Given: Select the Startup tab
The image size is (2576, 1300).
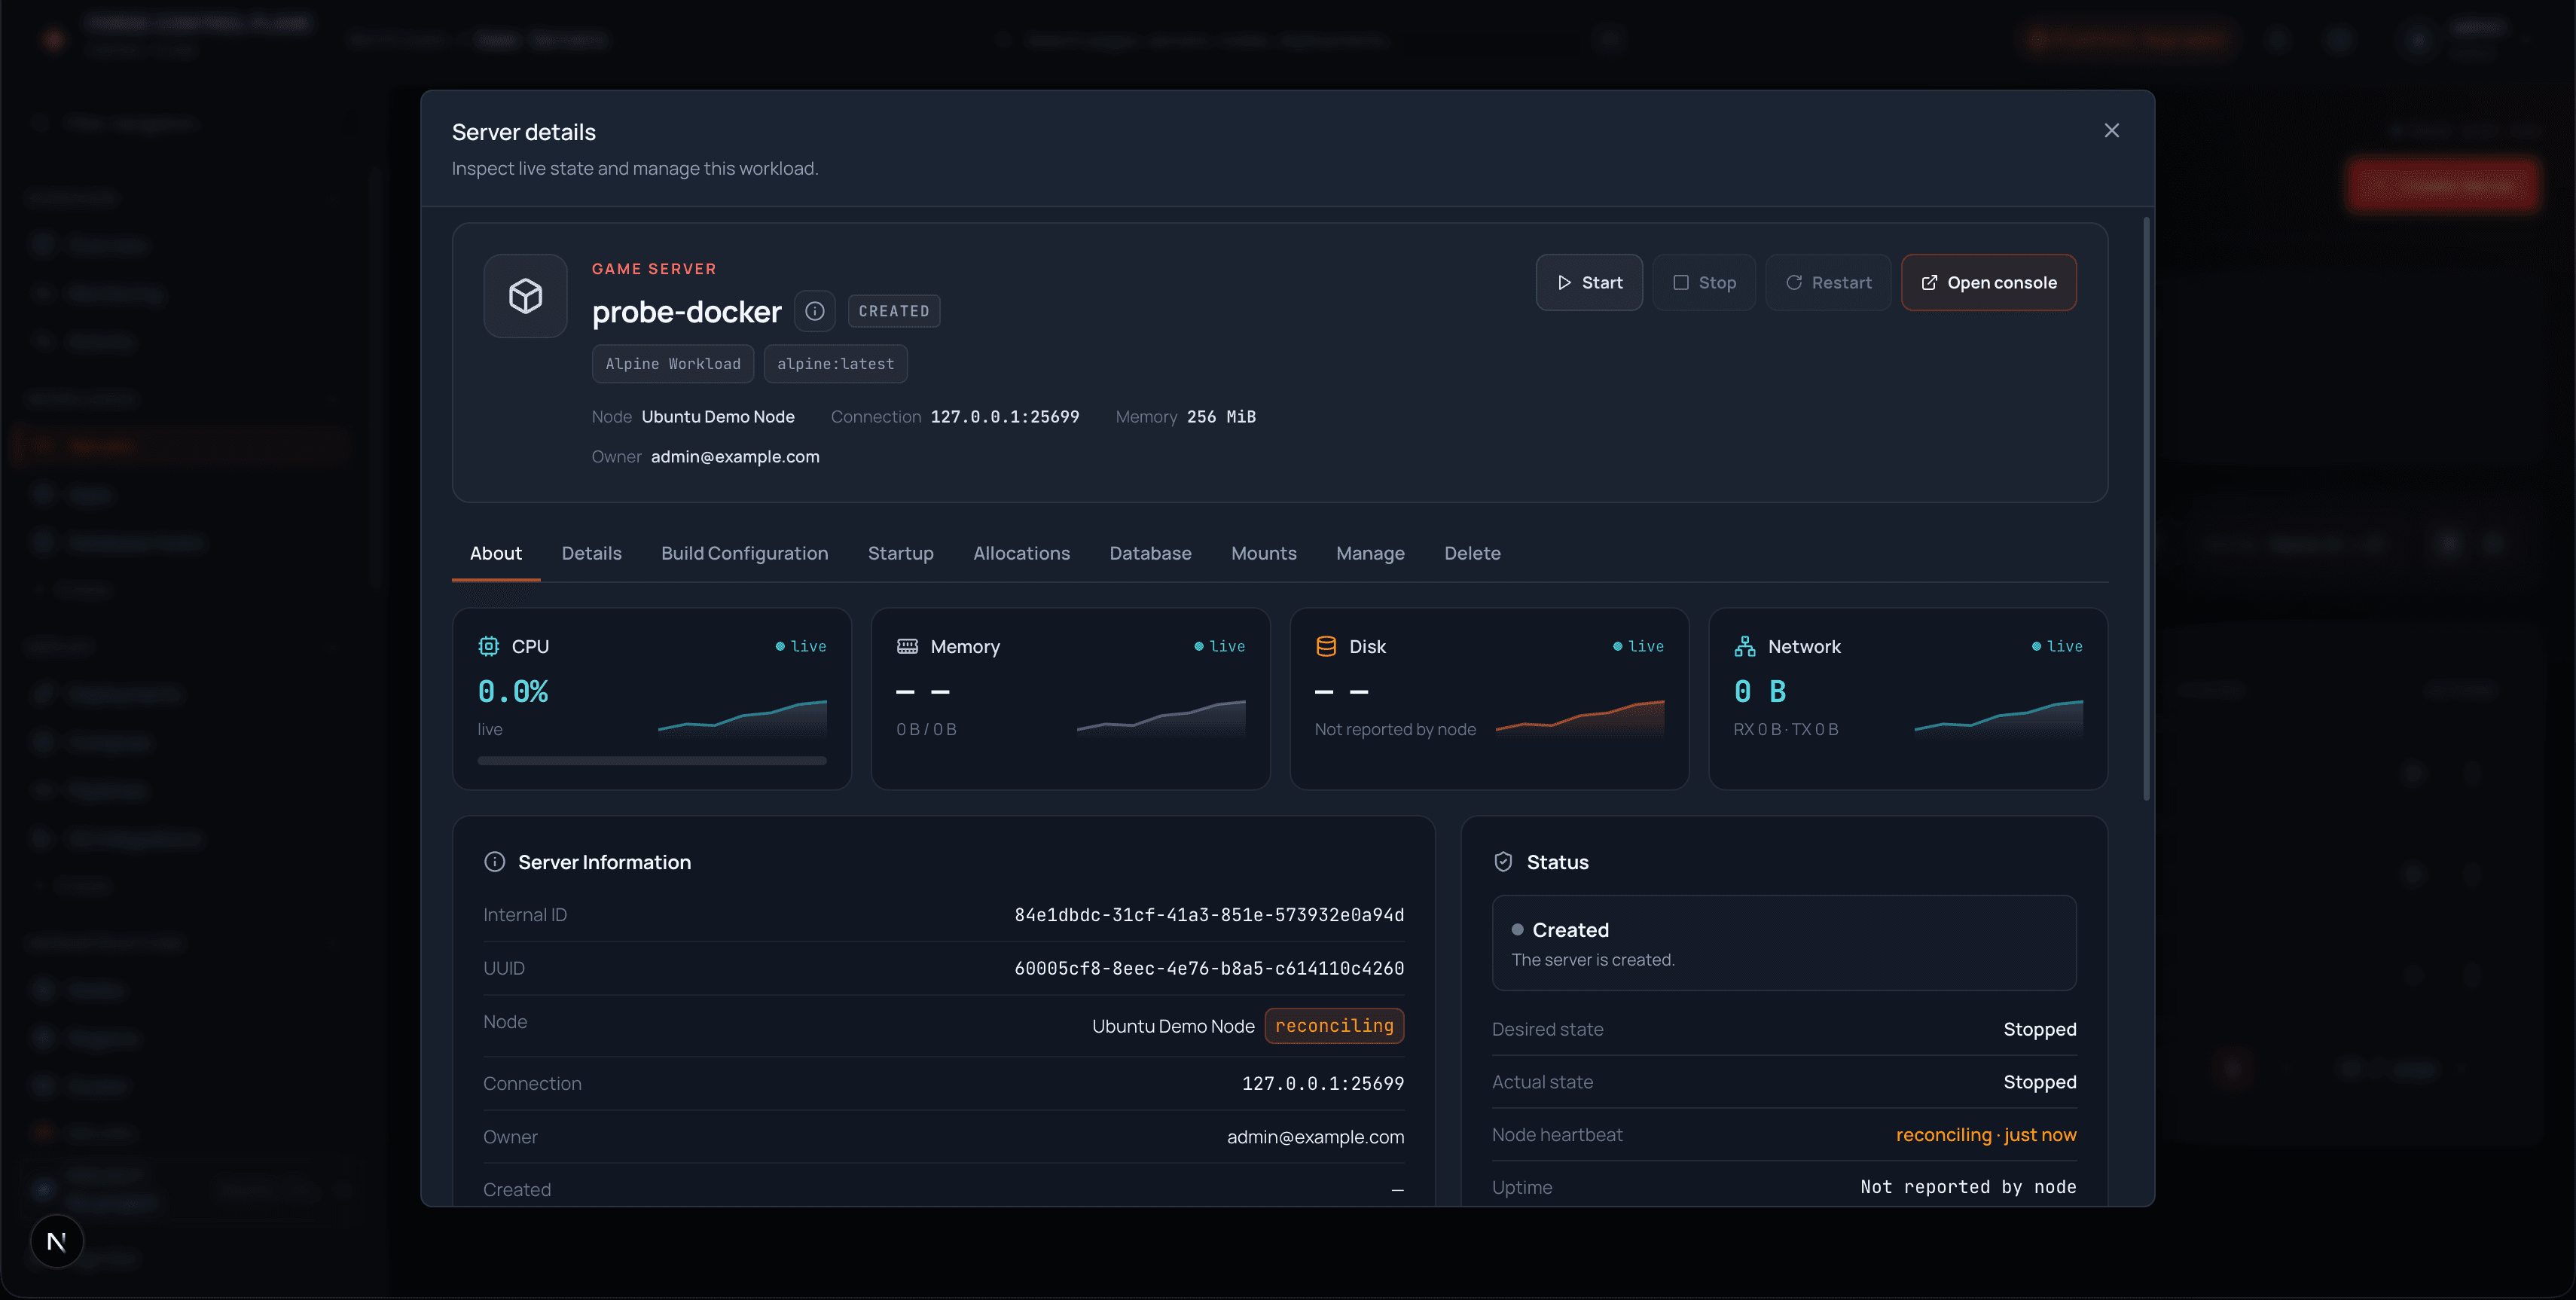Looking at the screenshot, I should point(900,553).
